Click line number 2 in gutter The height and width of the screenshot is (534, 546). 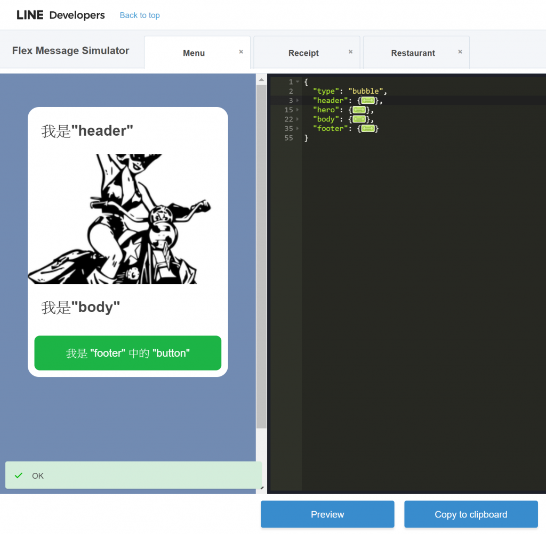point(291,91)
